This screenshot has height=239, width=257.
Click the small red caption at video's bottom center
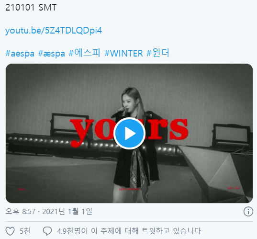[x=129, y=189]
